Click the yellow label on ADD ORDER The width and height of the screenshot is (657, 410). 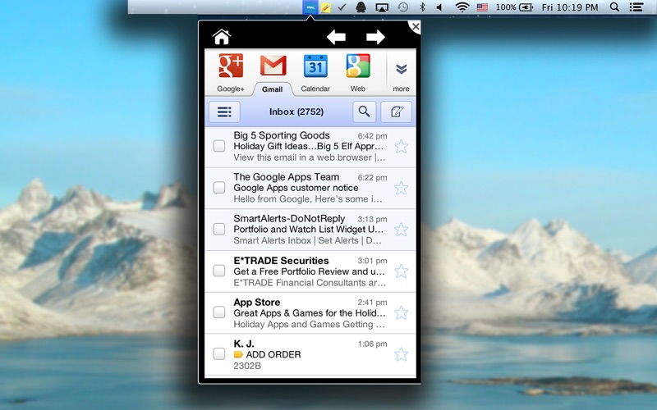(x=238, y=354)
